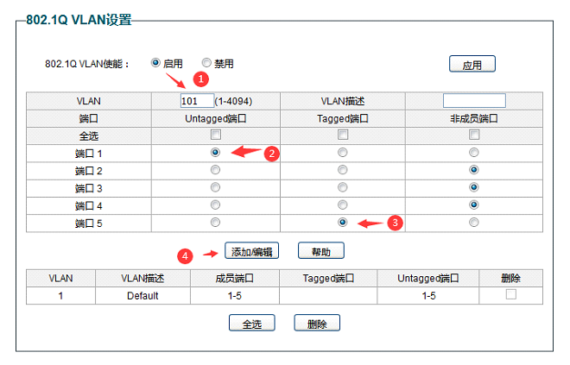570x365 pixels.
Task: Select the 启用 radio button
Action: pyautogui.click(x=155, y=63)
